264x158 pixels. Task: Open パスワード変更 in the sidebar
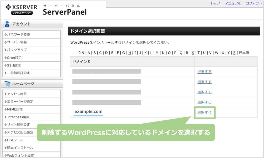pyautogui.click(x=31, y=34)
